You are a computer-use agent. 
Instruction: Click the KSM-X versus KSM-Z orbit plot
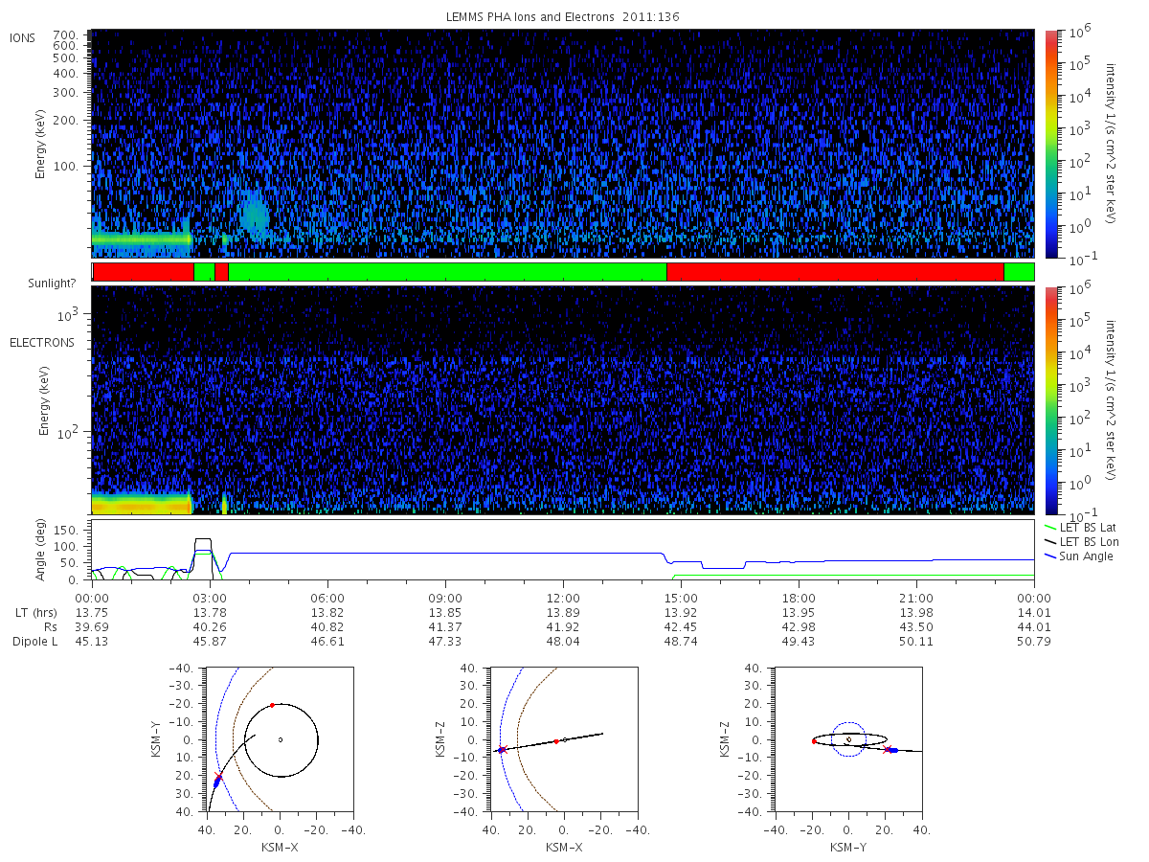[563, 739]
